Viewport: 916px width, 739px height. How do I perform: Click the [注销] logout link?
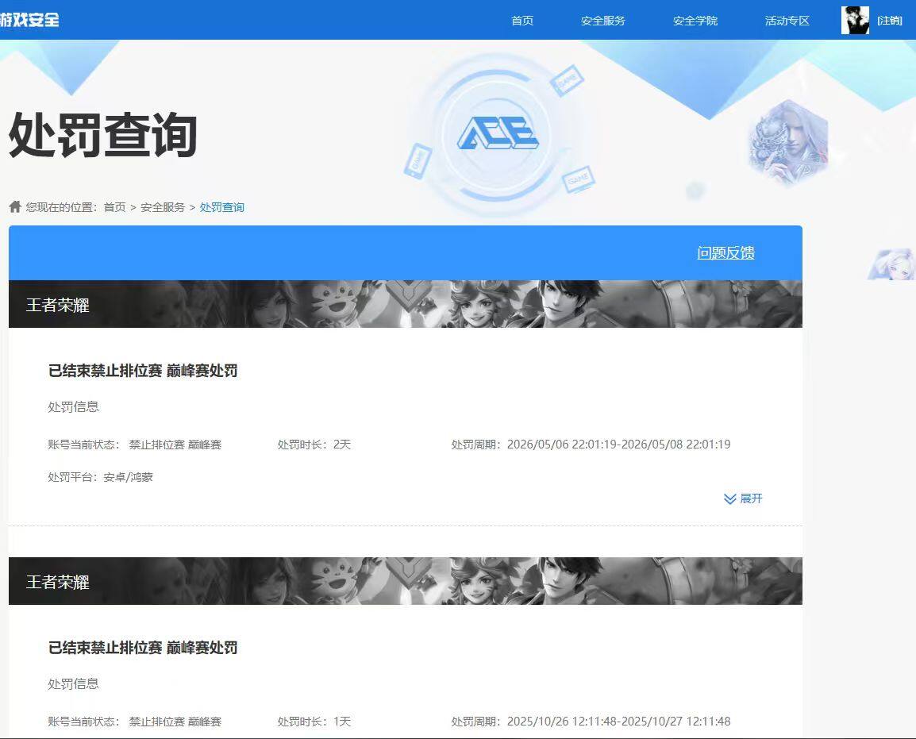pyautogui.click(x=889, y=21)
